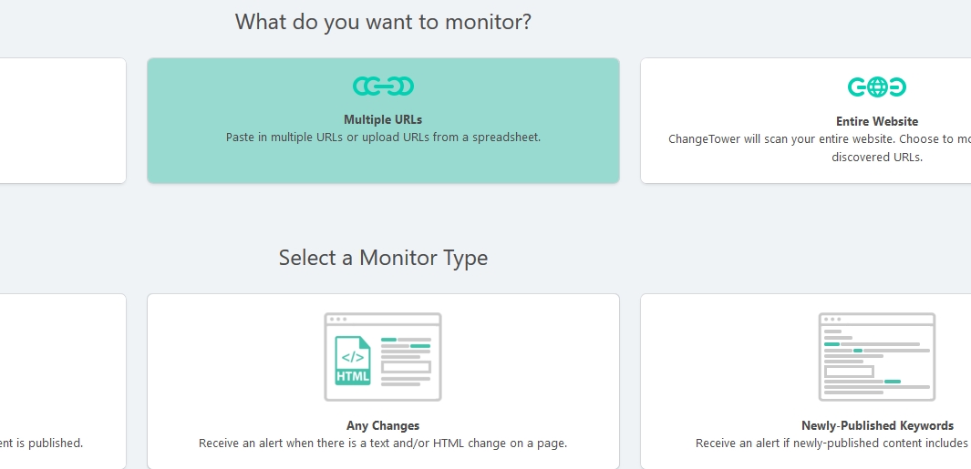This screenshot has height=469, width=971.
Task: Click the globe link icon for Entire Website
Action: [x=876, y=87]
